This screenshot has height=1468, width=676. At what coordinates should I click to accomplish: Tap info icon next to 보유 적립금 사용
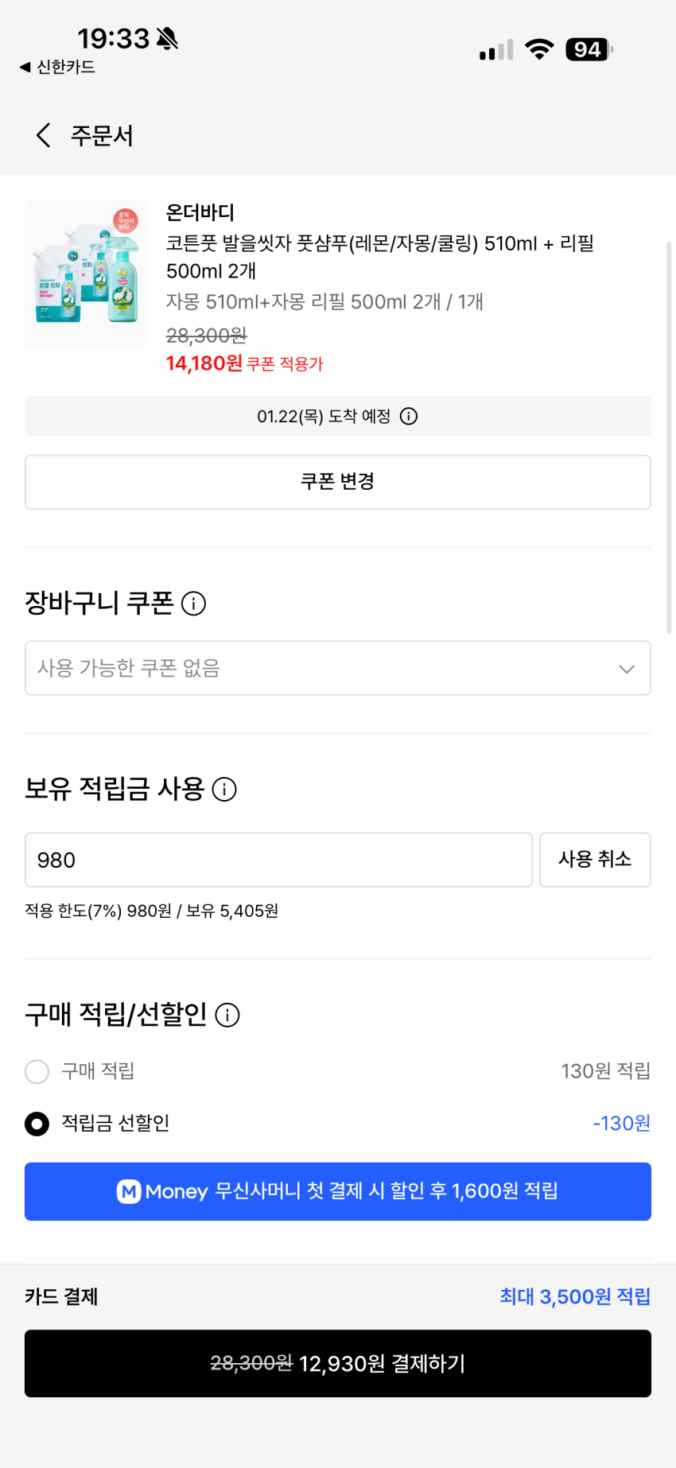pos(224,790)
